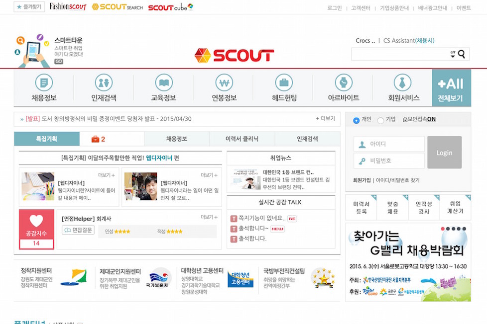Image resolution: width=487 pixels, height=324 pixels.
Task: Click 로그인 in the top menu
Action: click(335, 8)
